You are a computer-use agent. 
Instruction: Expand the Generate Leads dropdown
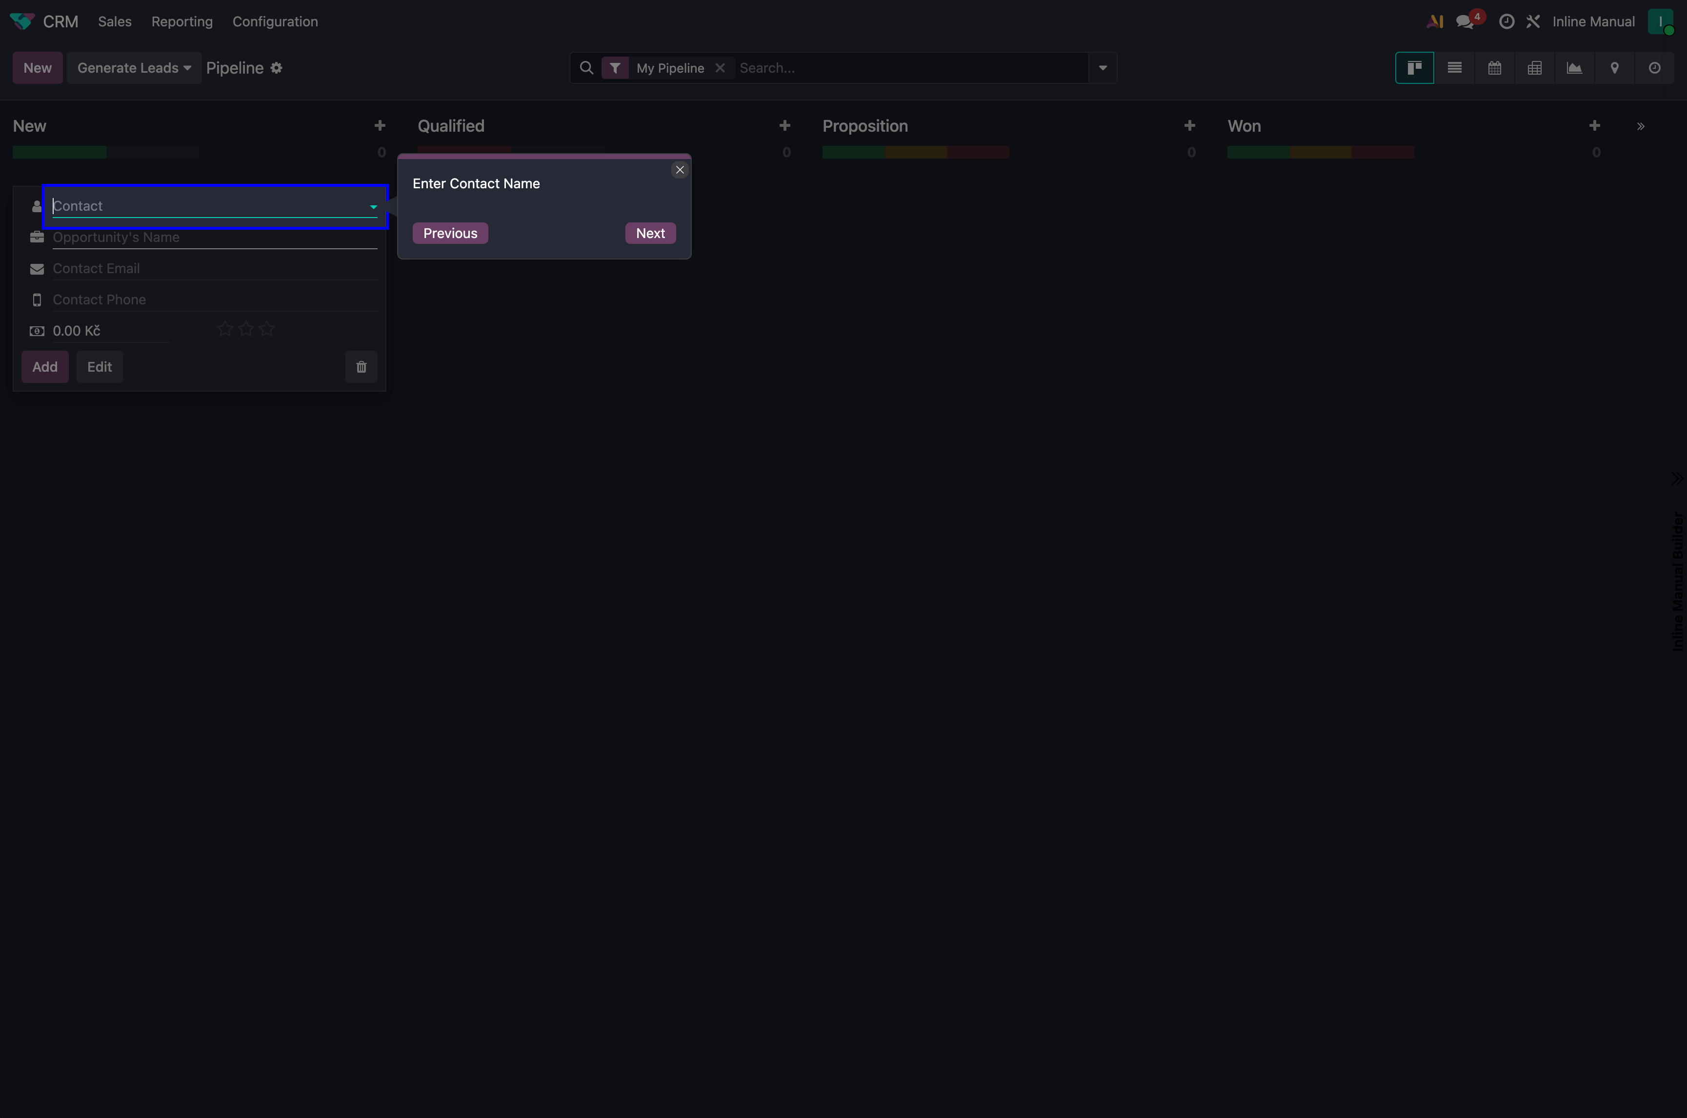[134, 68]
